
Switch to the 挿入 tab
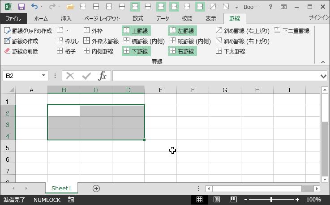click(66, 18)
